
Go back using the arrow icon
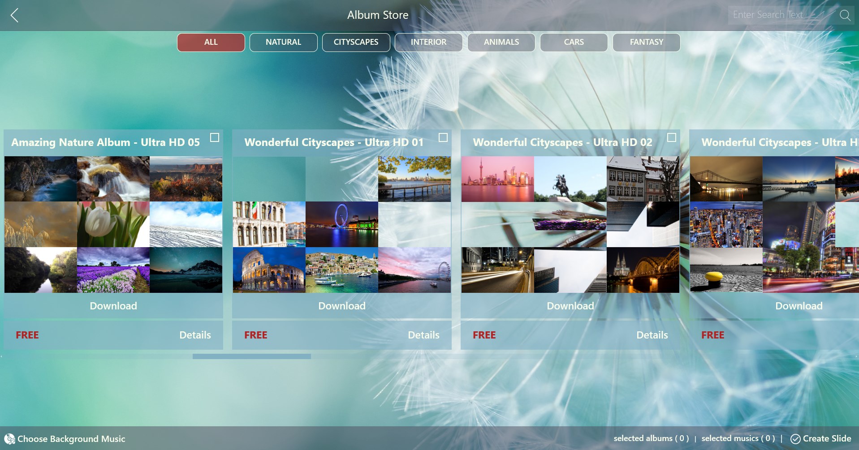(15, 15)
